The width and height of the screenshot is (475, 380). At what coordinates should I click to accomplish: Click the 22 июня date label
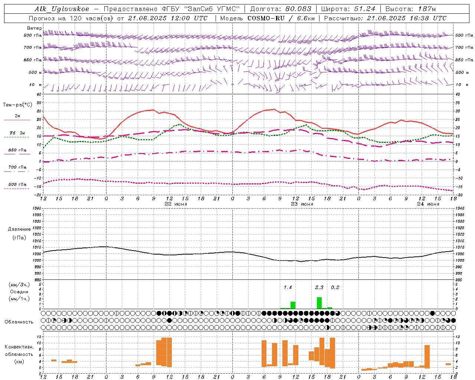(x=176, y=204)
